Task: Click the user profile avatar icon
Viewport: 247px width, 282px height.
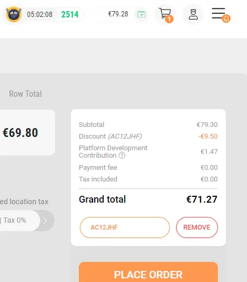Action: coord(193,14)
